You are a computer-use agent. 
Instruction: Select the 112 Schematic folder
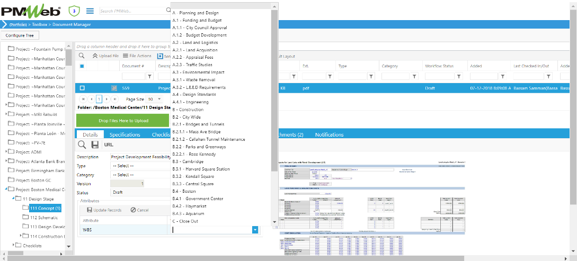44,217
